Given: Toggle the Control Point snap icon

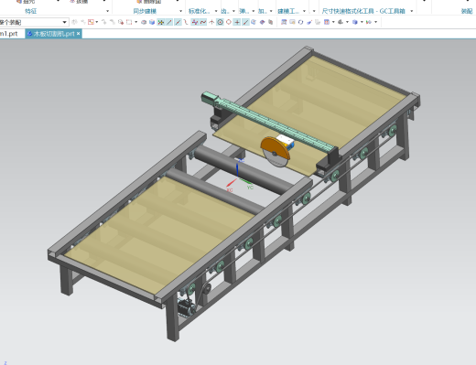Looking at the screenshot, I should coord(186,22).
